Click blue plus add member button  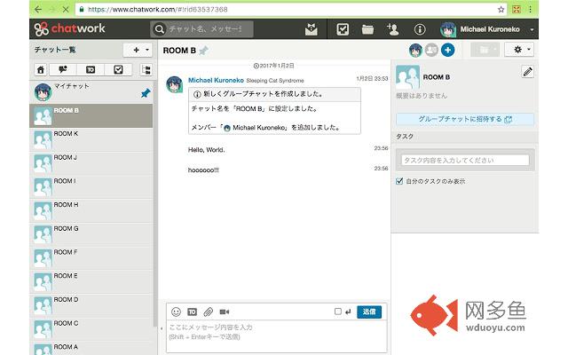[447, 50]
